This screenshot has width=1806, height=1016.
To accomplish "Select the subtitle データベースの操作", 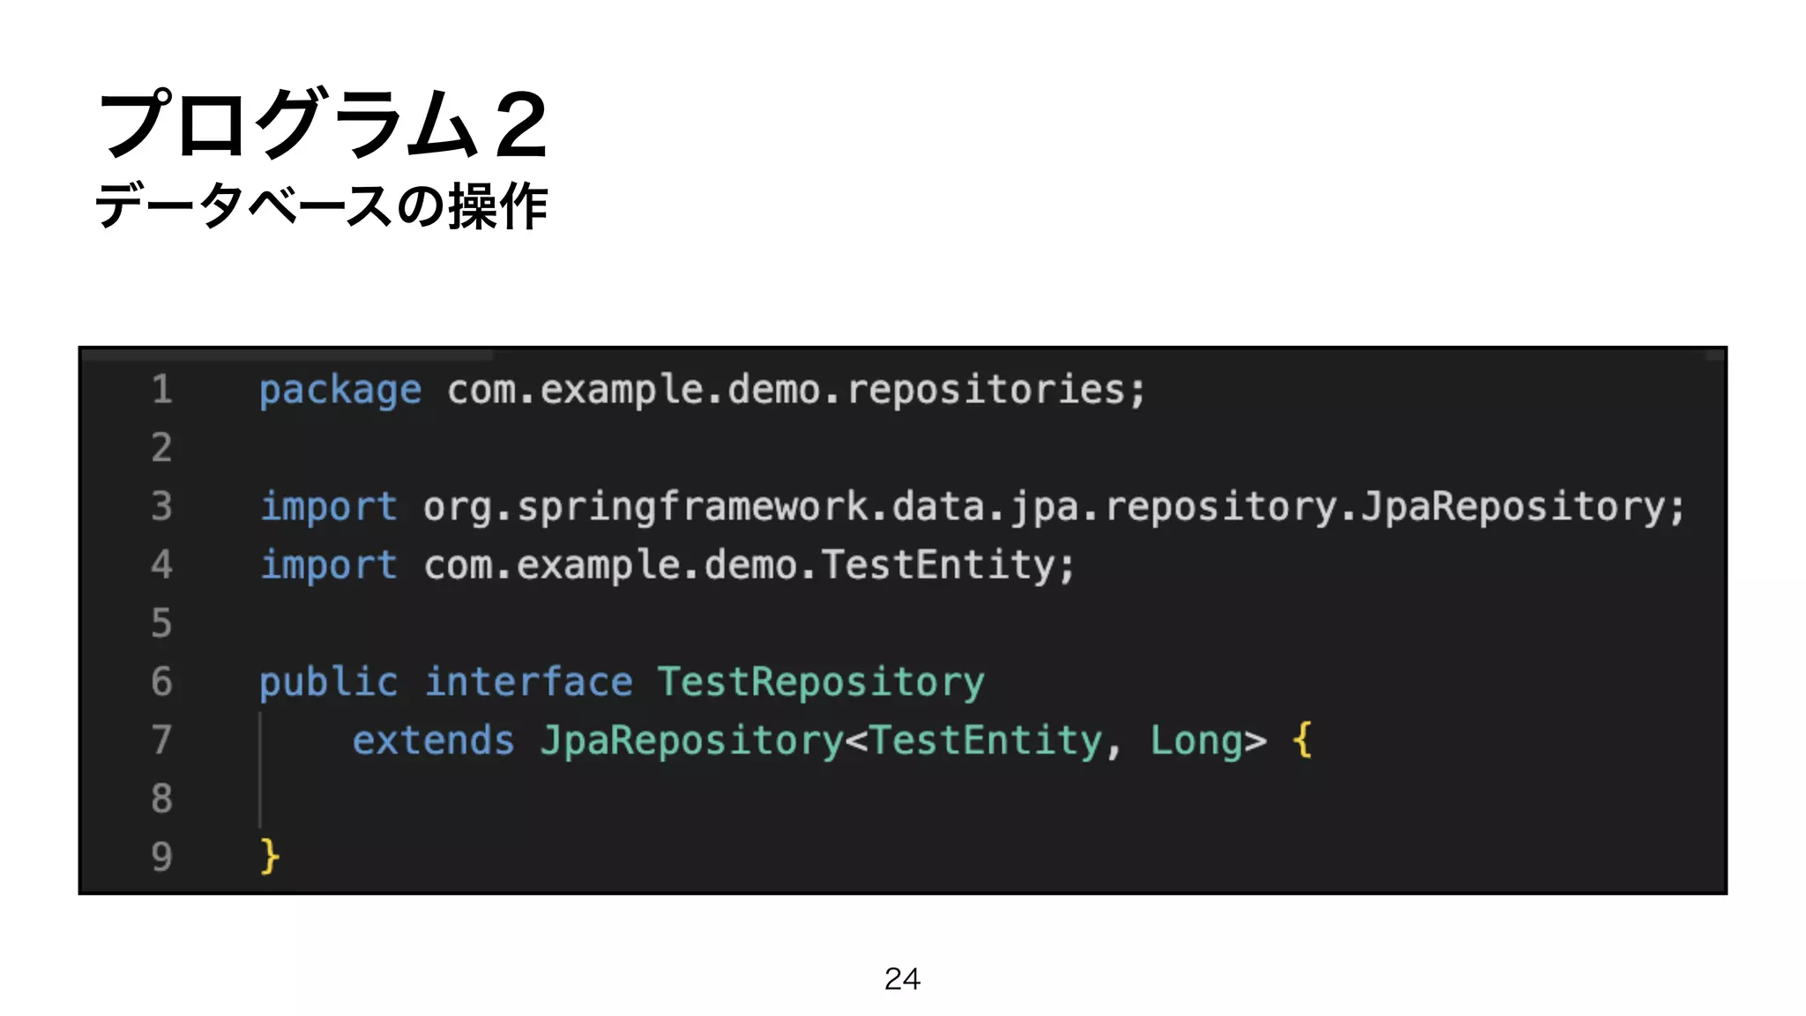I will (322, 206).
